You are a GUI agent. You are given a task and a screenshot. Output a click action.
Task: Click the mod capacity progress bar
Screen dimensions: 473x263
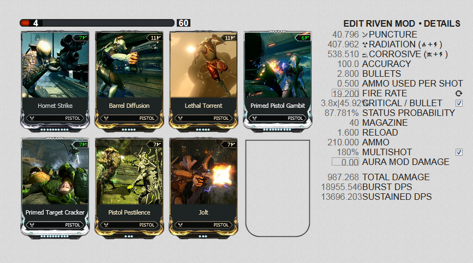(x=97, y=23)
